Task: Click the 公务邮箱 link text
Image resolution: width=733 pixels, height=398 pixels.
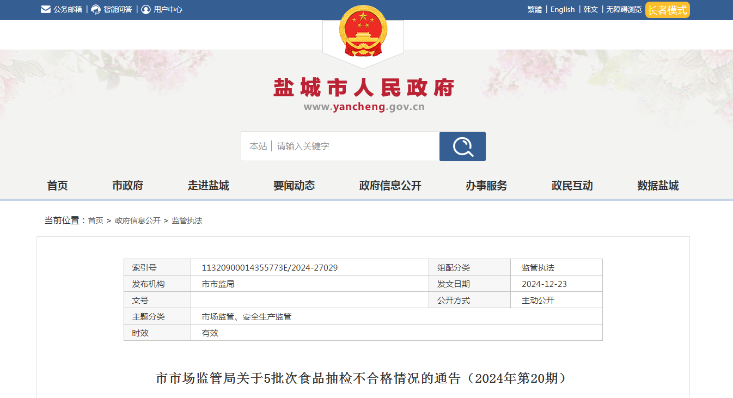Action: [68, 9]
